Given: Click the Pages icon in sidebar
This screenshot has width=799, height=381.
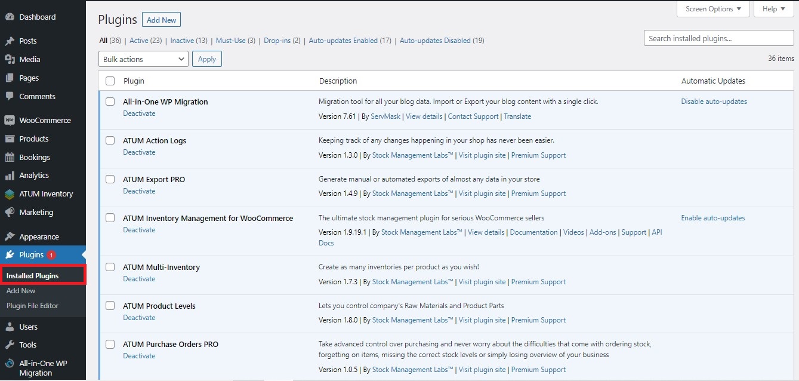Looking at the screenshot, I should [x=10, y=78].
